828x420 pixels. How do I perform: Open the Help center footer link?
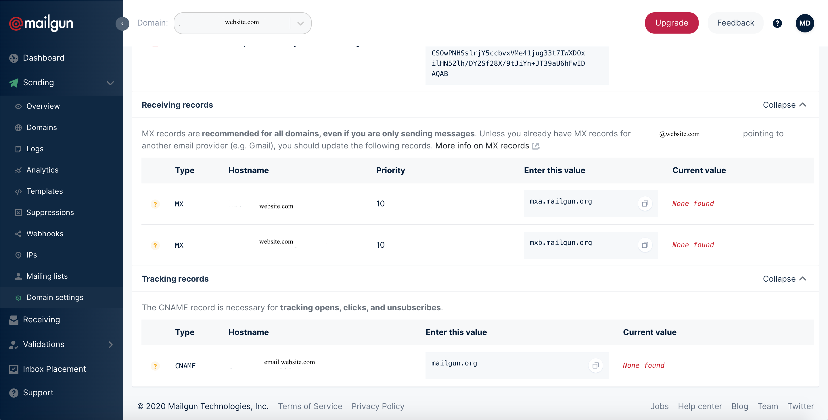[700, 406]
